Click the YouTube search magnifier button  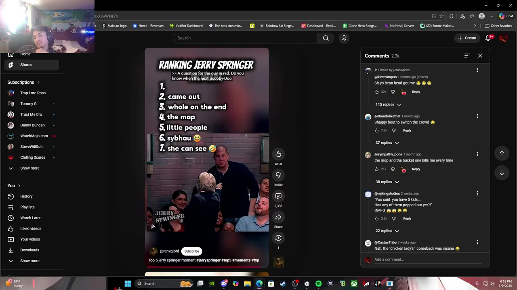click(326, 38)
